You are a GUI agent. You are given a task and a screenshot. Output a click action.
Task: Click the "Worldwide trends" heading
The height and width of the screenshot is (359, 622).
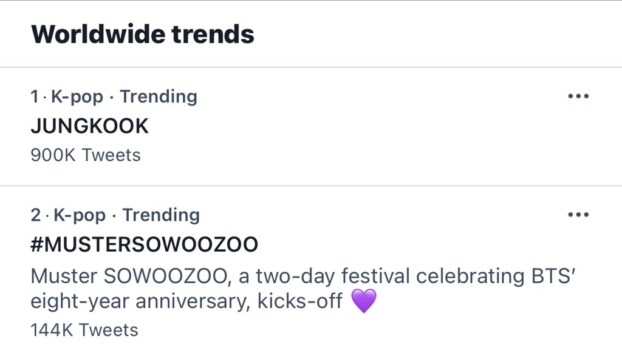(143, 34)
